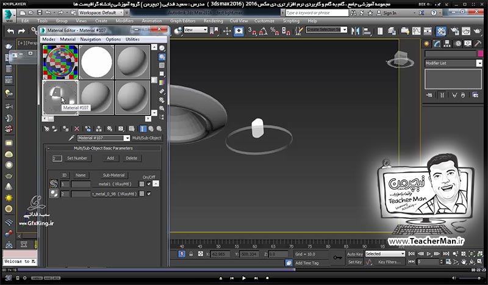Open Utilities menu in Material Editor
This screenshot has width=488, height=285.
[x=132, y=39]
